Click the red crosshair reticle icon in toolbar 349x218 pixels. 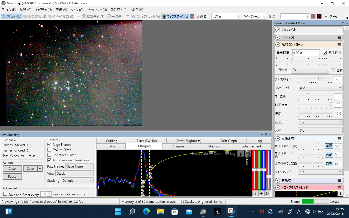[x=319, y=16]
